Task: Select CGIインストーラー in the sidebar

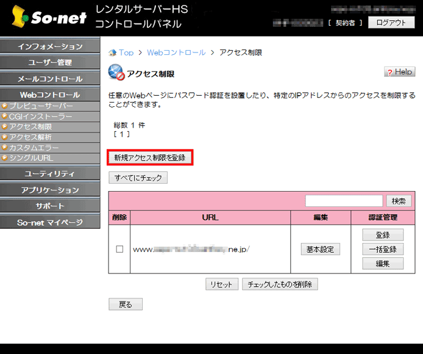Action: pos(41,117)
